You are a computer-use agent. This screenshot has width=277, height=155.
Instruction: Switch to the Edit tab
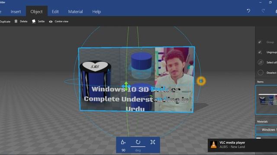pos(55,12)
